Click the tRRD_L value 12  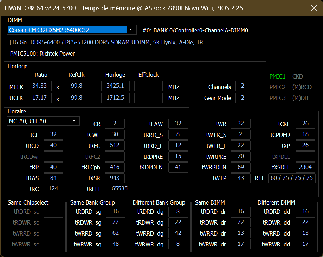178,145
